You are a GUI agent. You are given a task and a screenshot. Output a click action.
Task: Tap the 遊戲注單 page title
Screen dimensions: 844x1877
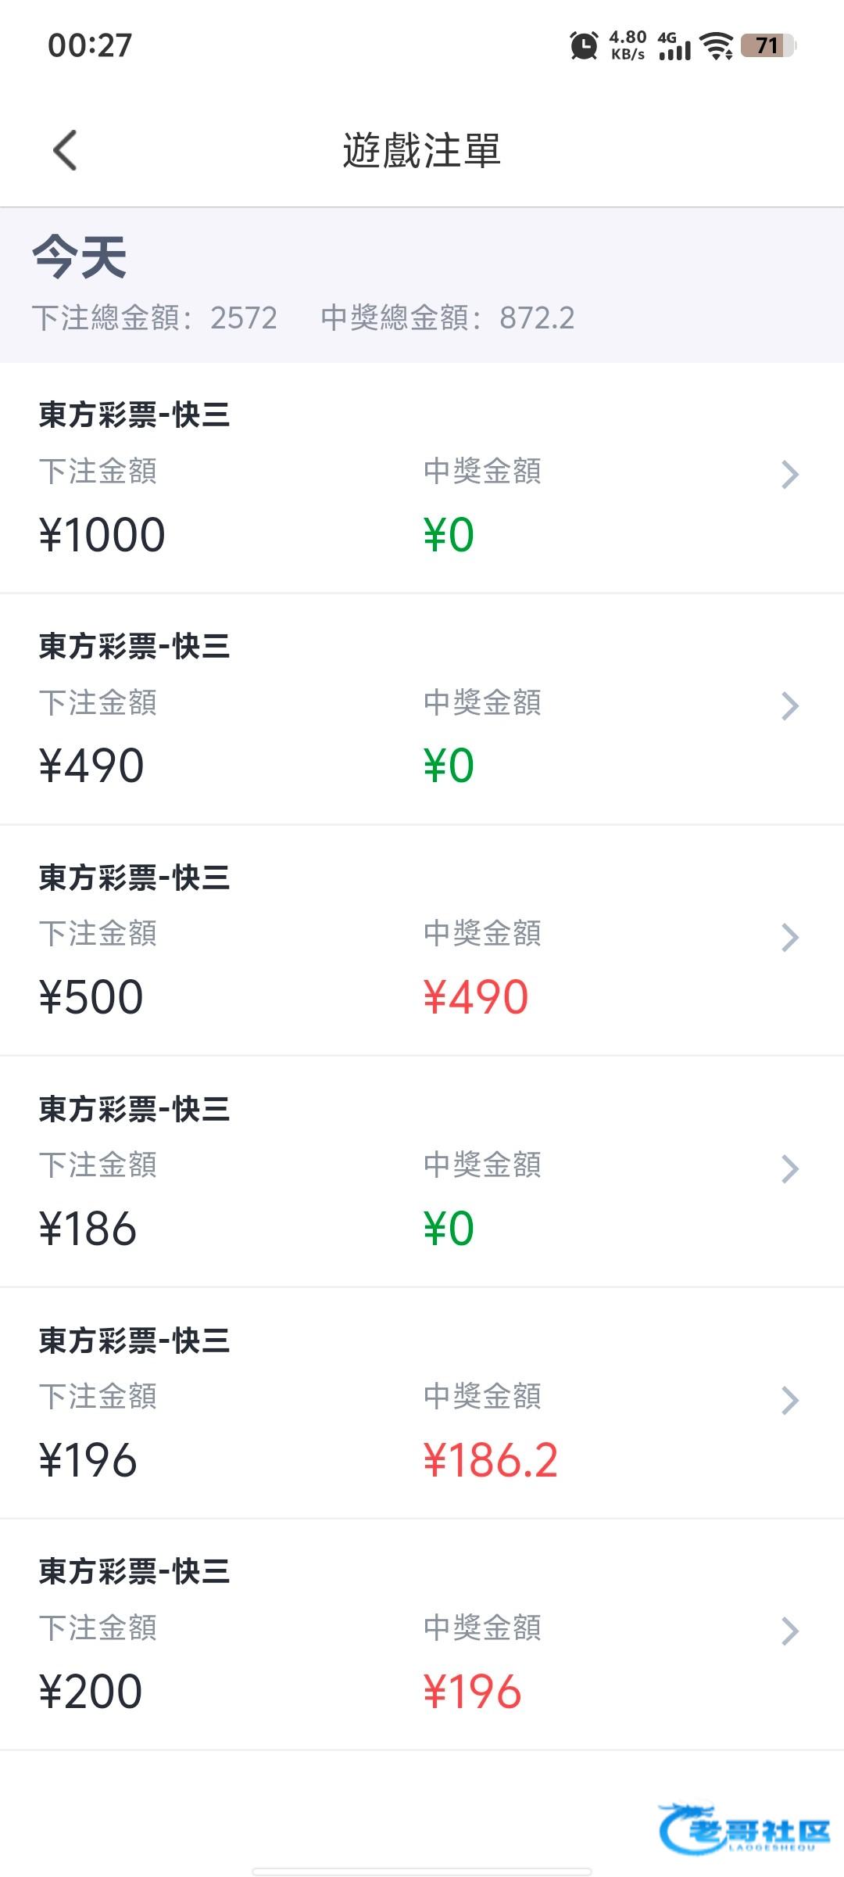pyautogui.click(x=422, y=150)
